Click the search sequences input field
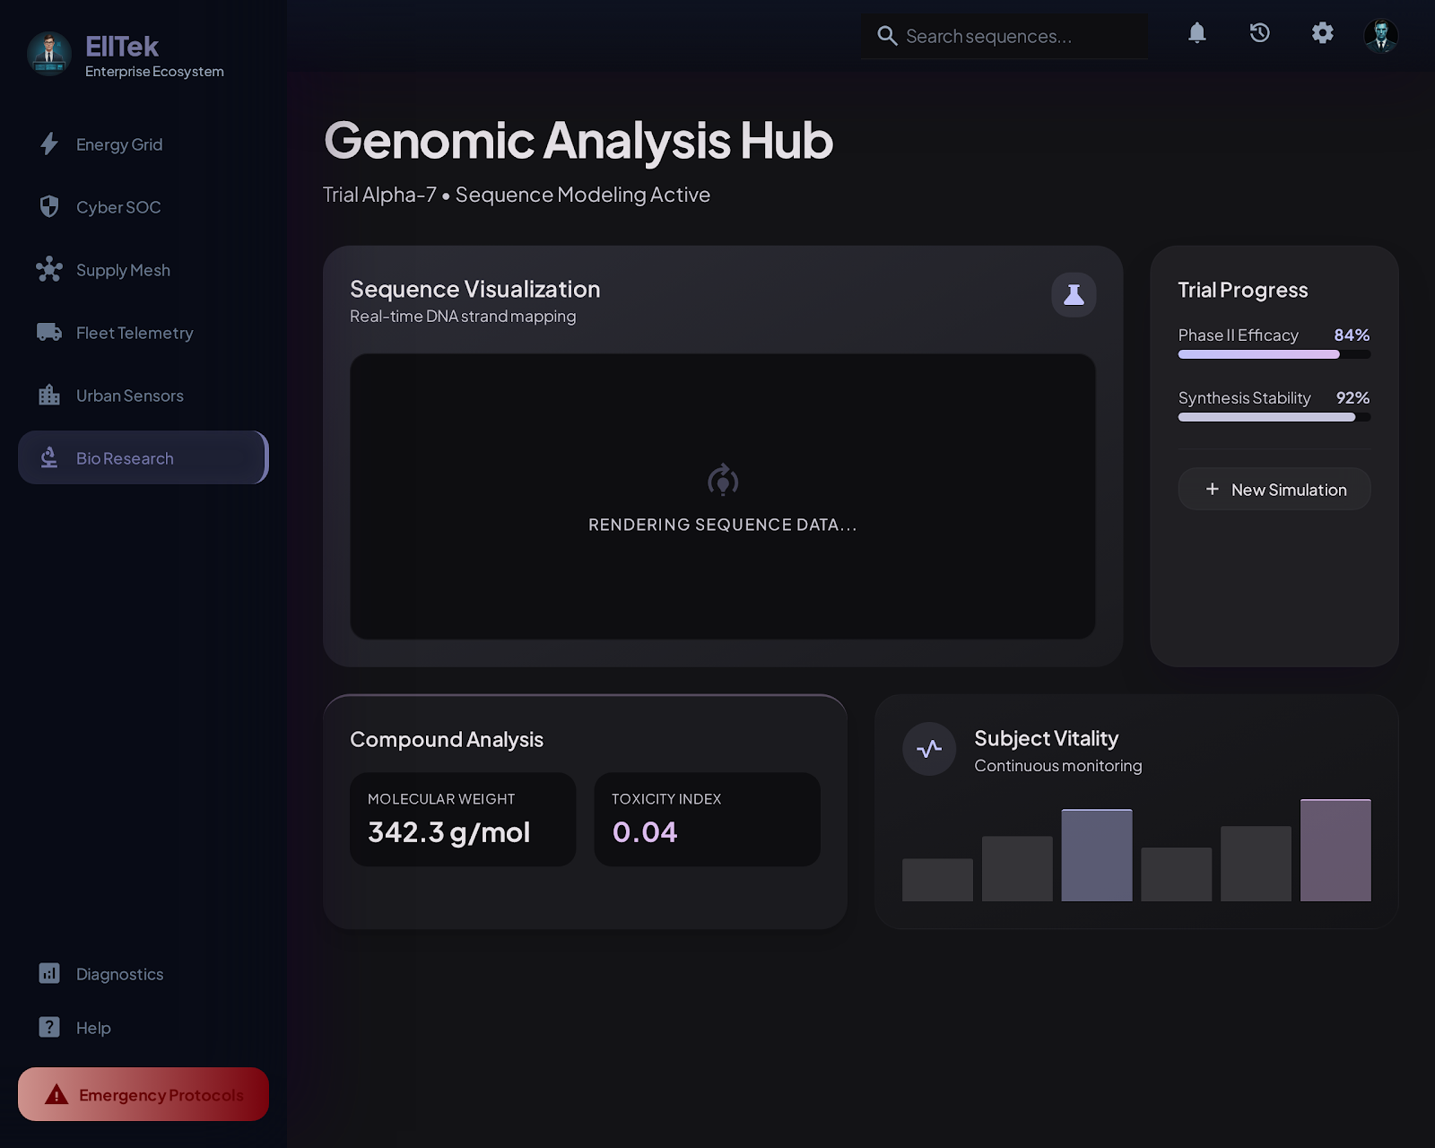Image resolution: width=1435 pixels, height=1148 pixels. click(1004, 36)
